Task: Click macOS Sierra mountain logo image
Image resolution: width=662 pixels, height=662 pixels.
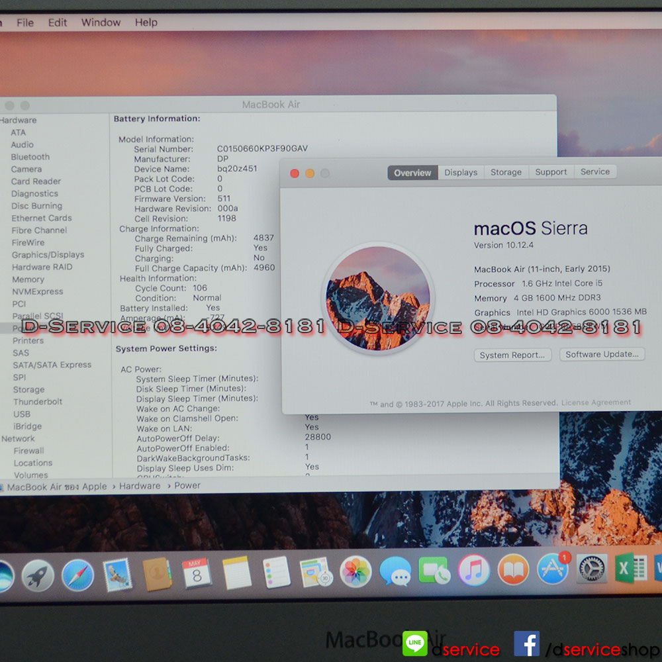Action: 378,298
